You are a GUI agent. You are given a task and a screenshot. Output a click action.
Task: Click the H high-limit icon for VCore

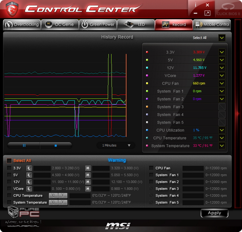click(x=88, y=188)
